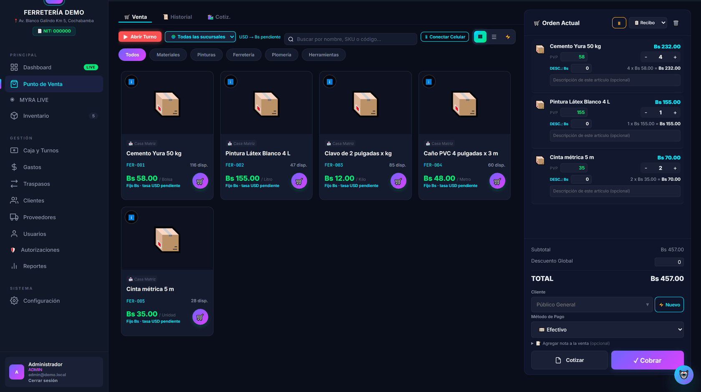
Task: Open Efectivo payment method dropdown
Action: [607, 330]
